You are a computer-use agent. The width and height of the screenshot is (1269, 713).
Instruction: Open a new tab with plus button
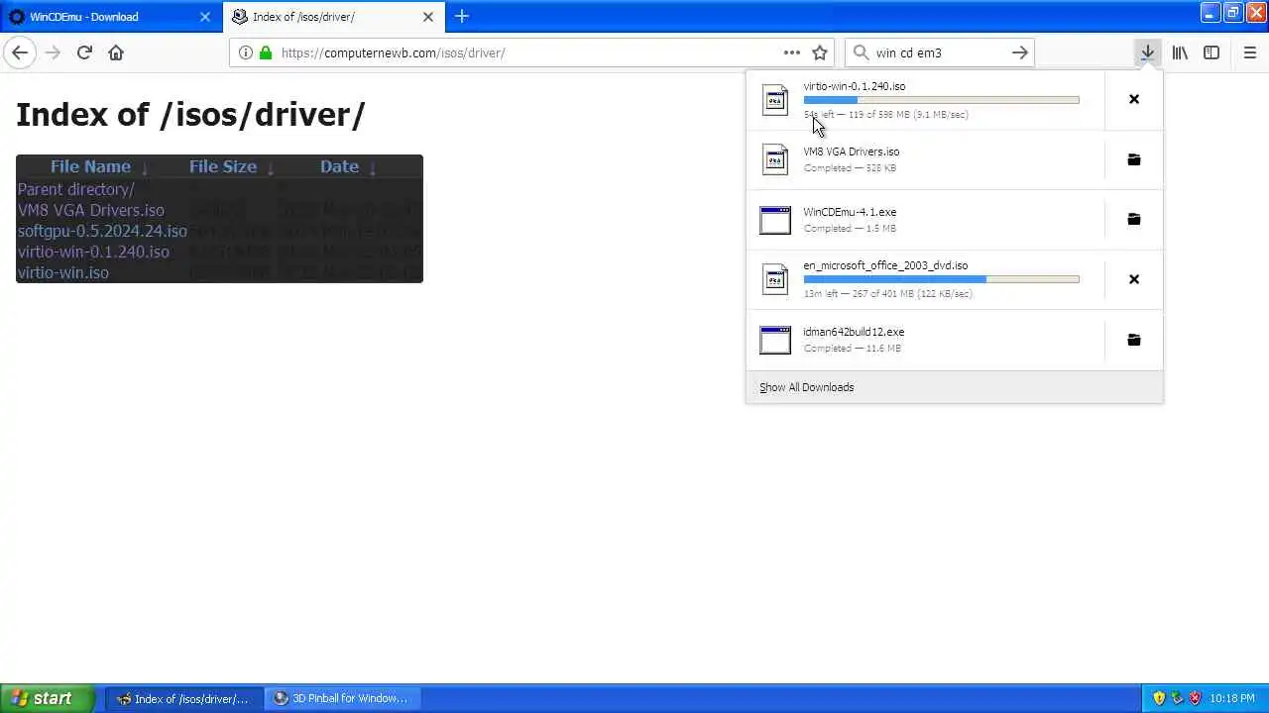462,16
